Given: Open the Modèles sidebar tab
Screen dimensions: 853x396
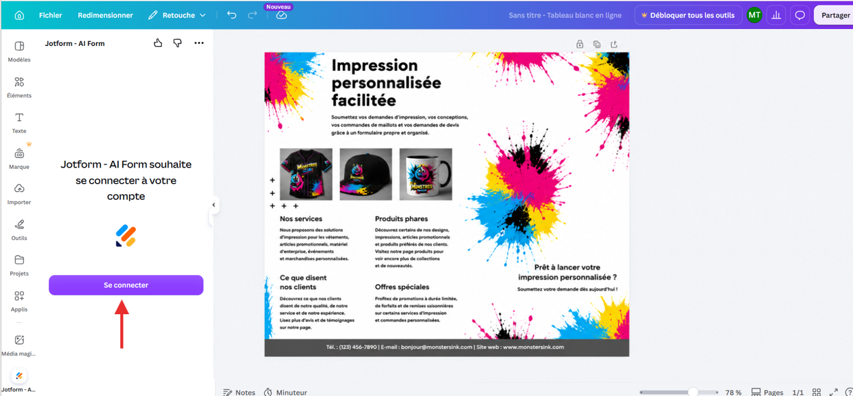Looking at the screenshot, I should [19, 51].
